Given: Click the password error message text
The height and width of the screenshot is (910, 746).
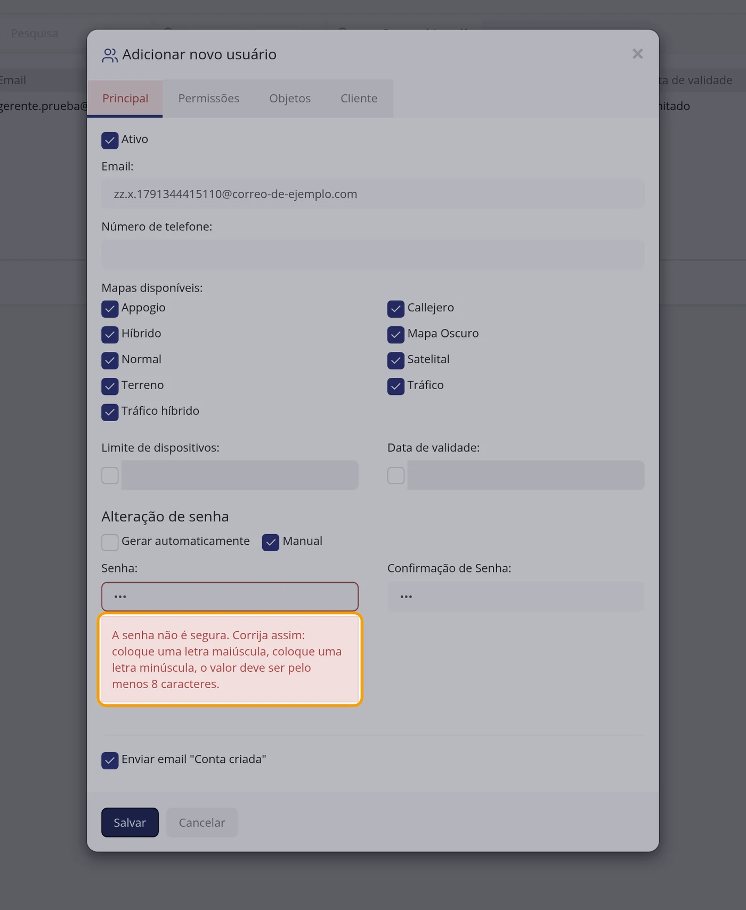Looking at the screenshot, I should (227, 659).
